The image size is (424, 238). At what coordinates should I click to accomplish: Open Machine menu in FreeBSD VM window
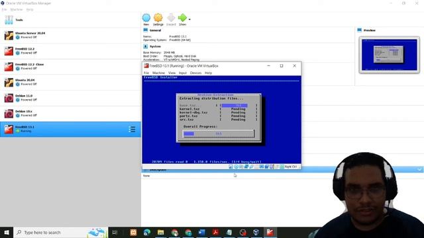pos(158,73)
